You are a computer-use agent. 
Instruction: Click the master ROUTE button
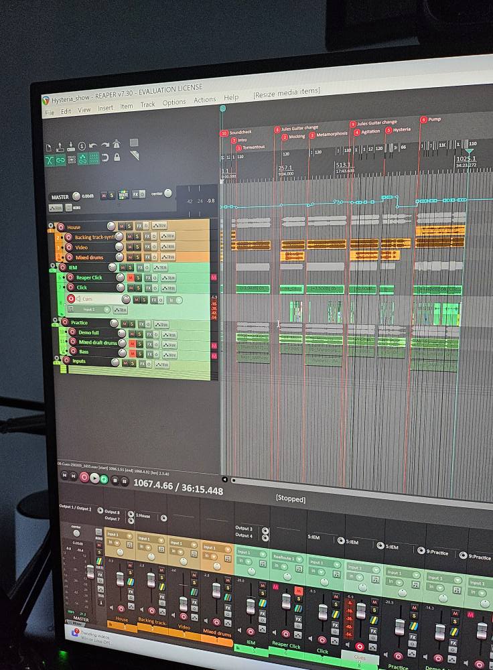click(x=123, y=195)
